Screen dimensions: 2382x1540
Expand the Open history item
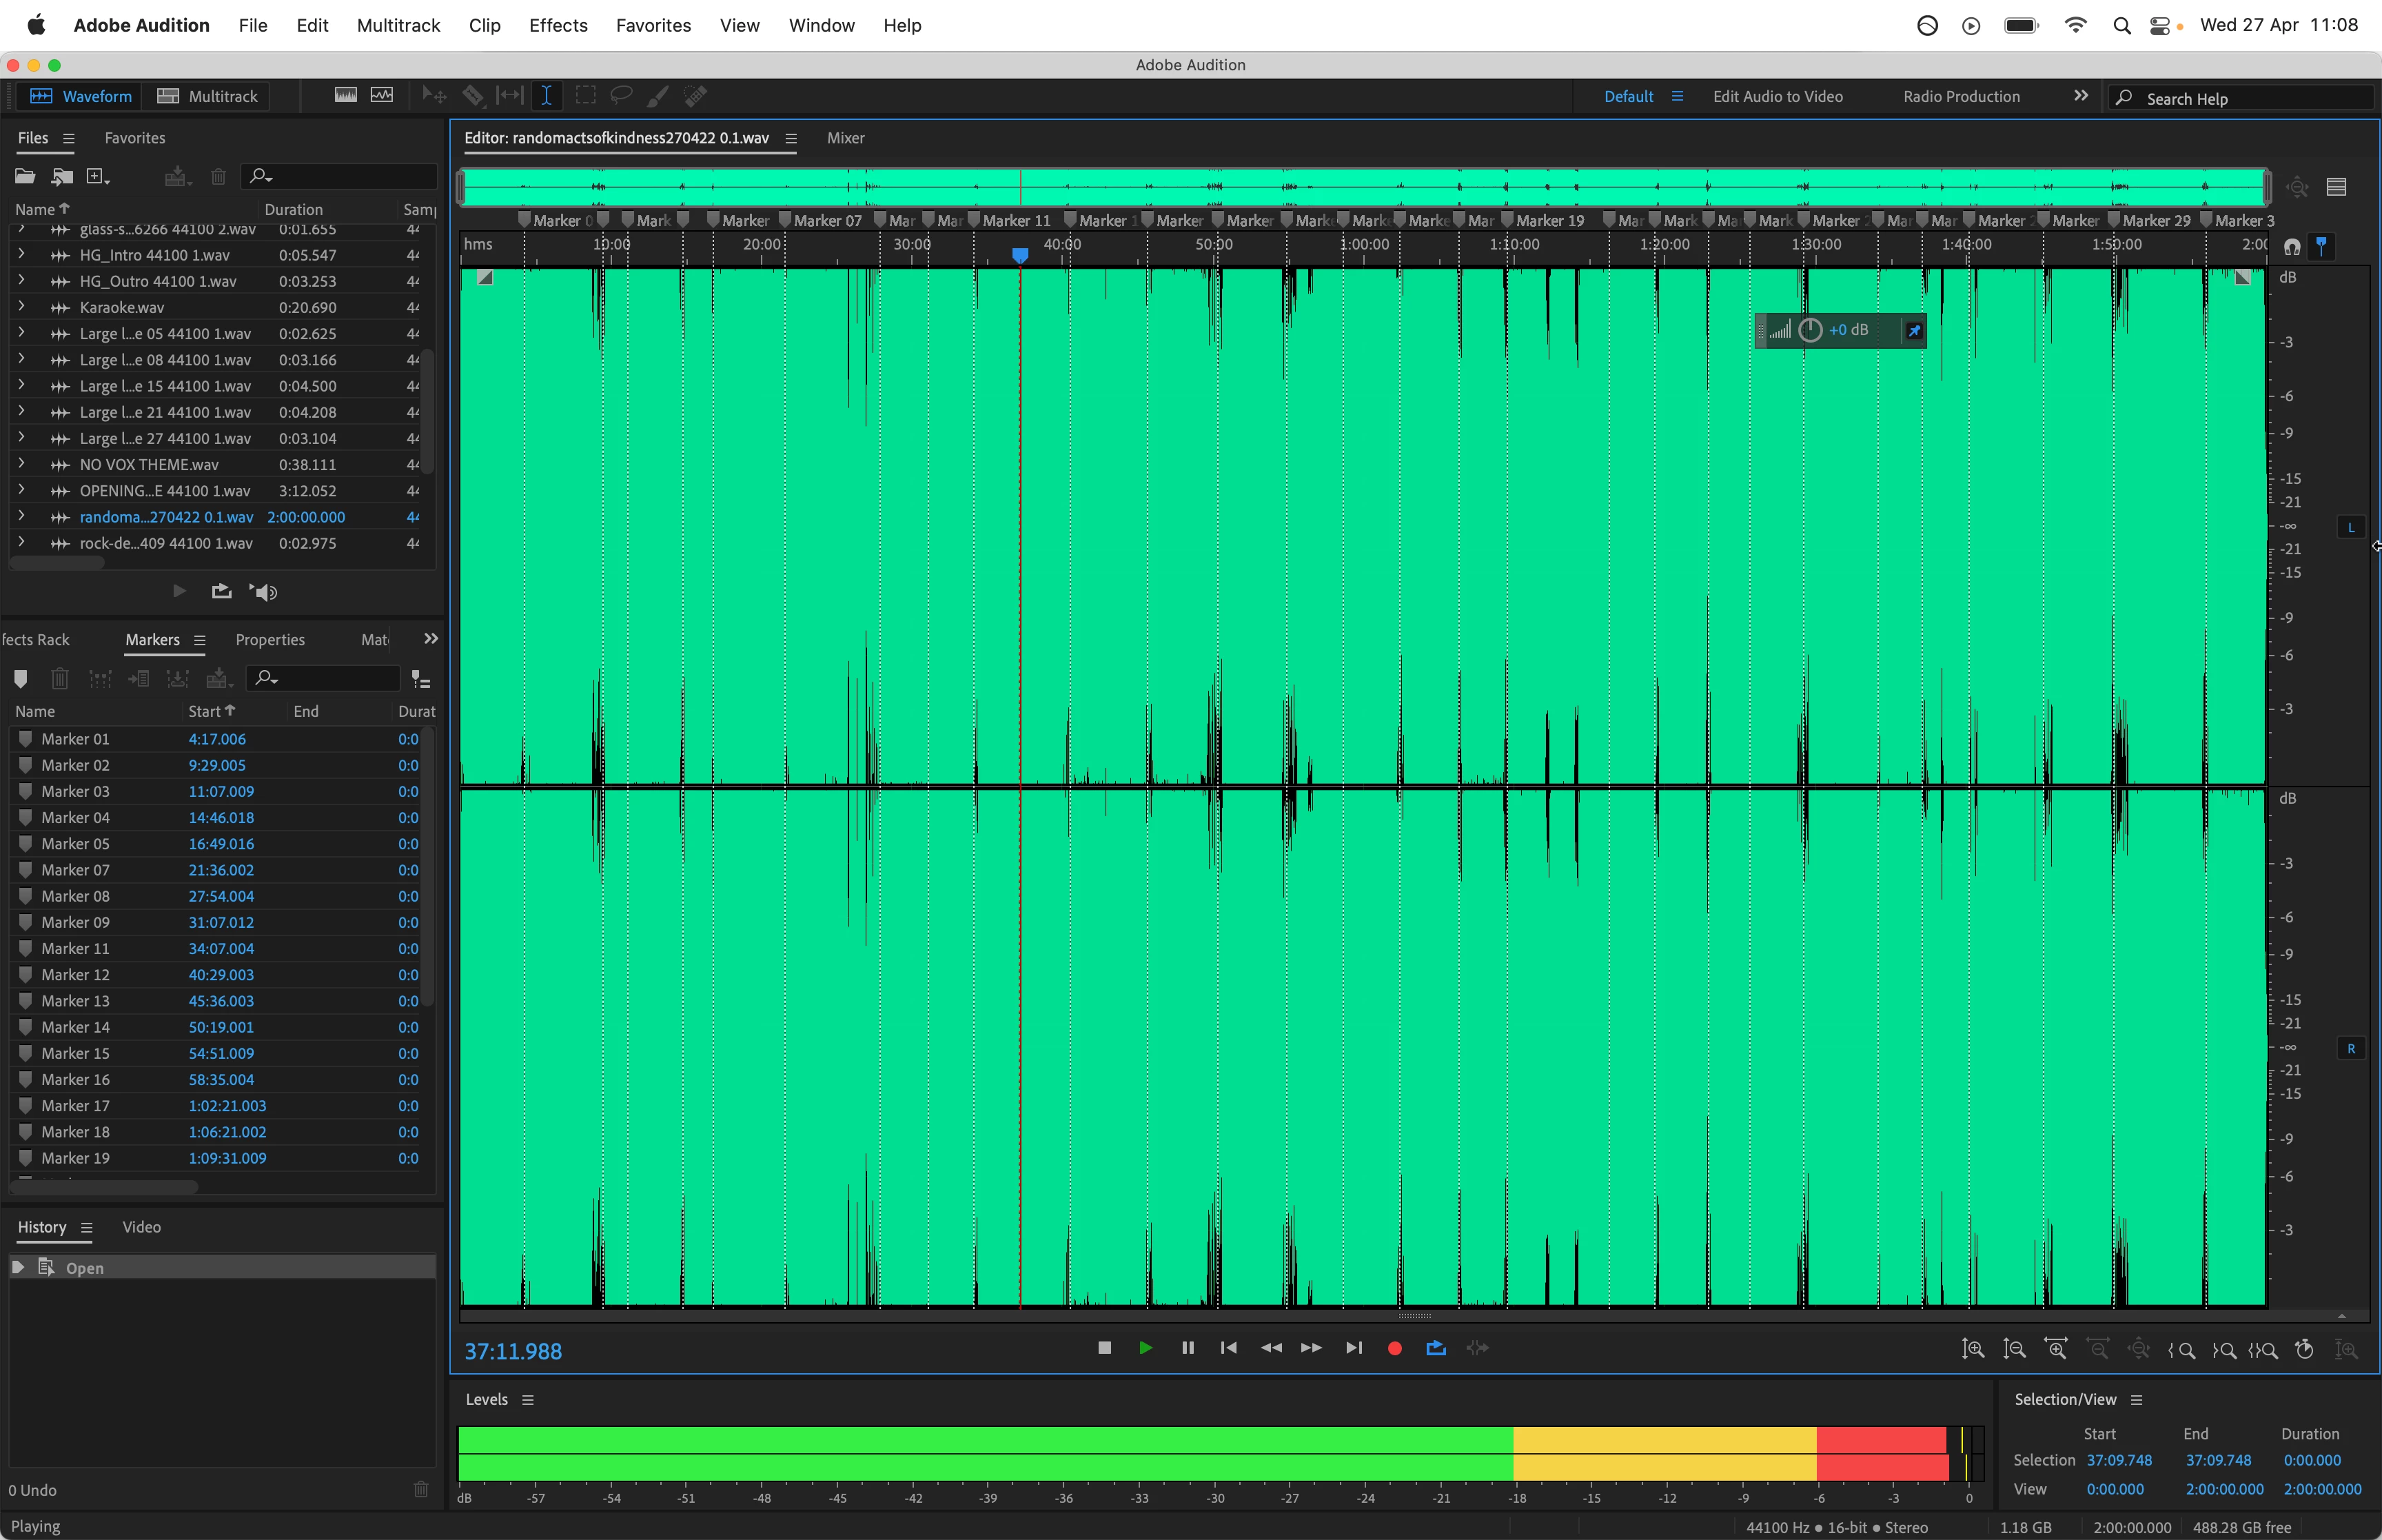(x=18, y=1267)
